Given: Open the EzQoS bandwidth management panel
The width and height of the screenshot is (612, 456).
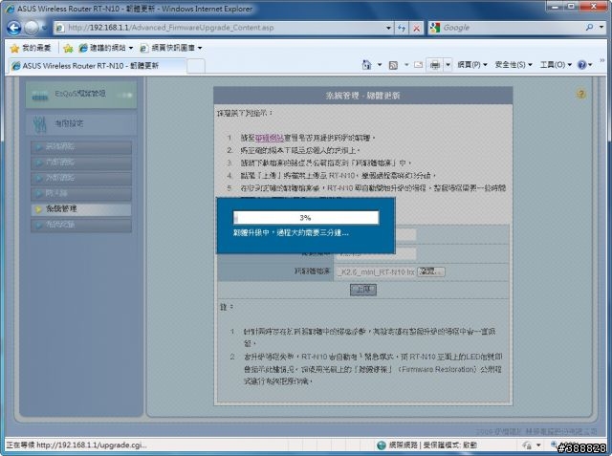Looking at the screenshot, I should [x=81, y=95].
